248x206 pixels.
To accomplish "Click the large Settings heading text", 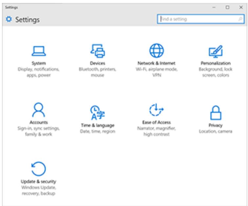I will click(x=28, y=20).
